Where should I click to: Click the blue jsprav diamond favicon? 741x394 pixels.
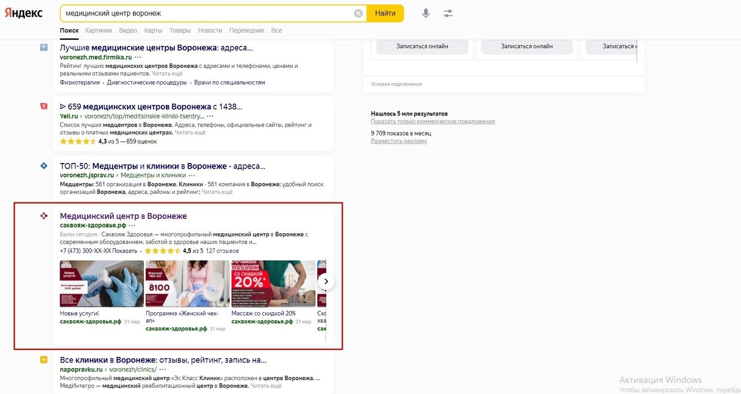(x=44, y=165)
